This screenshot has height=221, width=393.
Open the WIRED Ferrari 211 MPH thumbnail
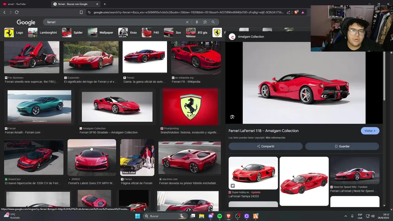point(92,157)
